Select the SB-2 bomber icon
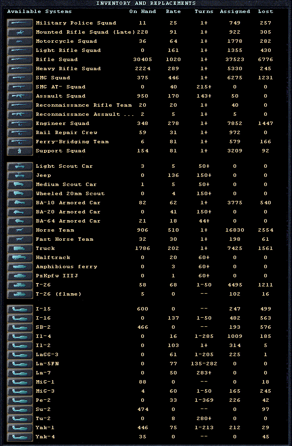292x446 pixels. tap(20, 327)
